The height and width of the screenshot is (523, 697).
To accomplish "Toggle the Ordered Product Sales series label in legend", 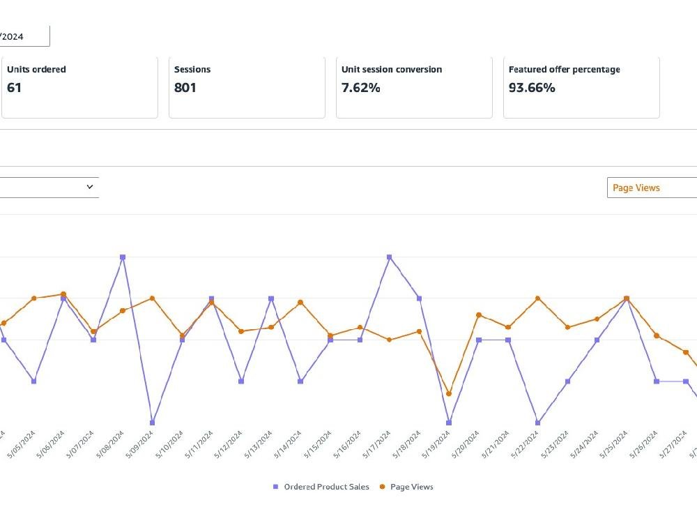I will pos(326,487).
